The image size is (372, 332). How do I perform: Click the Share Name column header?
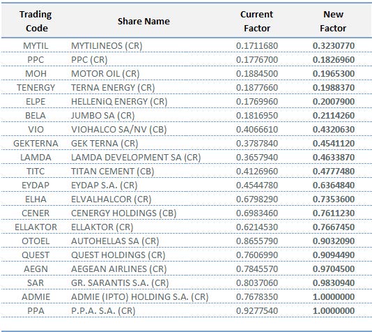144,22
